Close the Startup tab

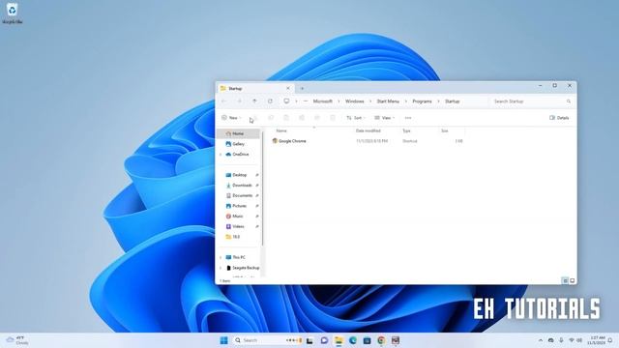(x=288, y=88)
